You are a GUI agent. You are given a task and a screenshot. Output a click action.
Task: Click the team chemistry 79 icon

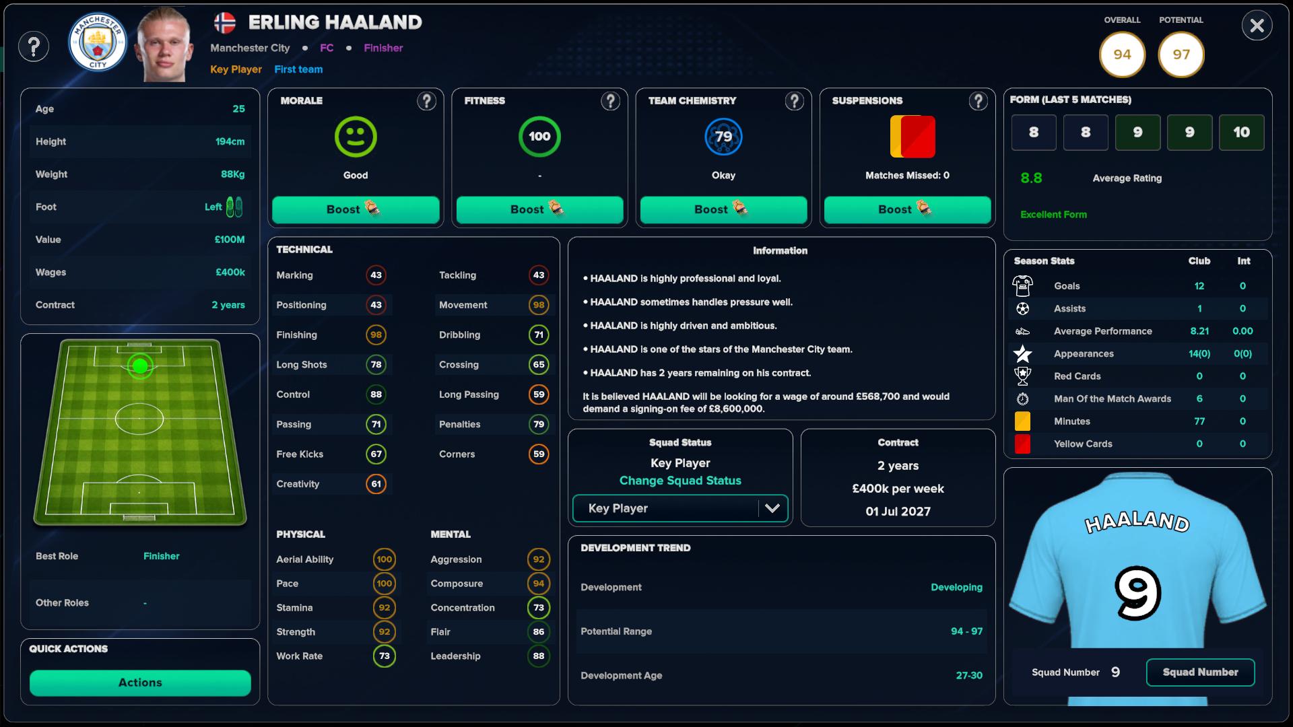tap(723, 137)
